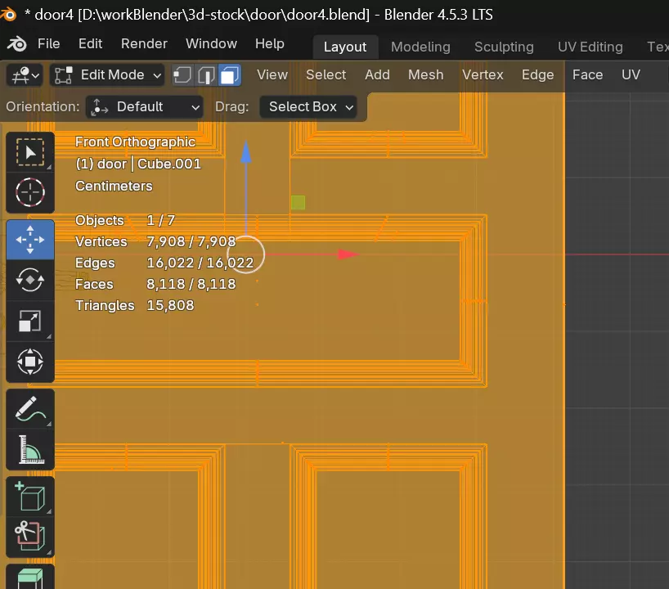Open the viewport View menu

coord(272,75)
